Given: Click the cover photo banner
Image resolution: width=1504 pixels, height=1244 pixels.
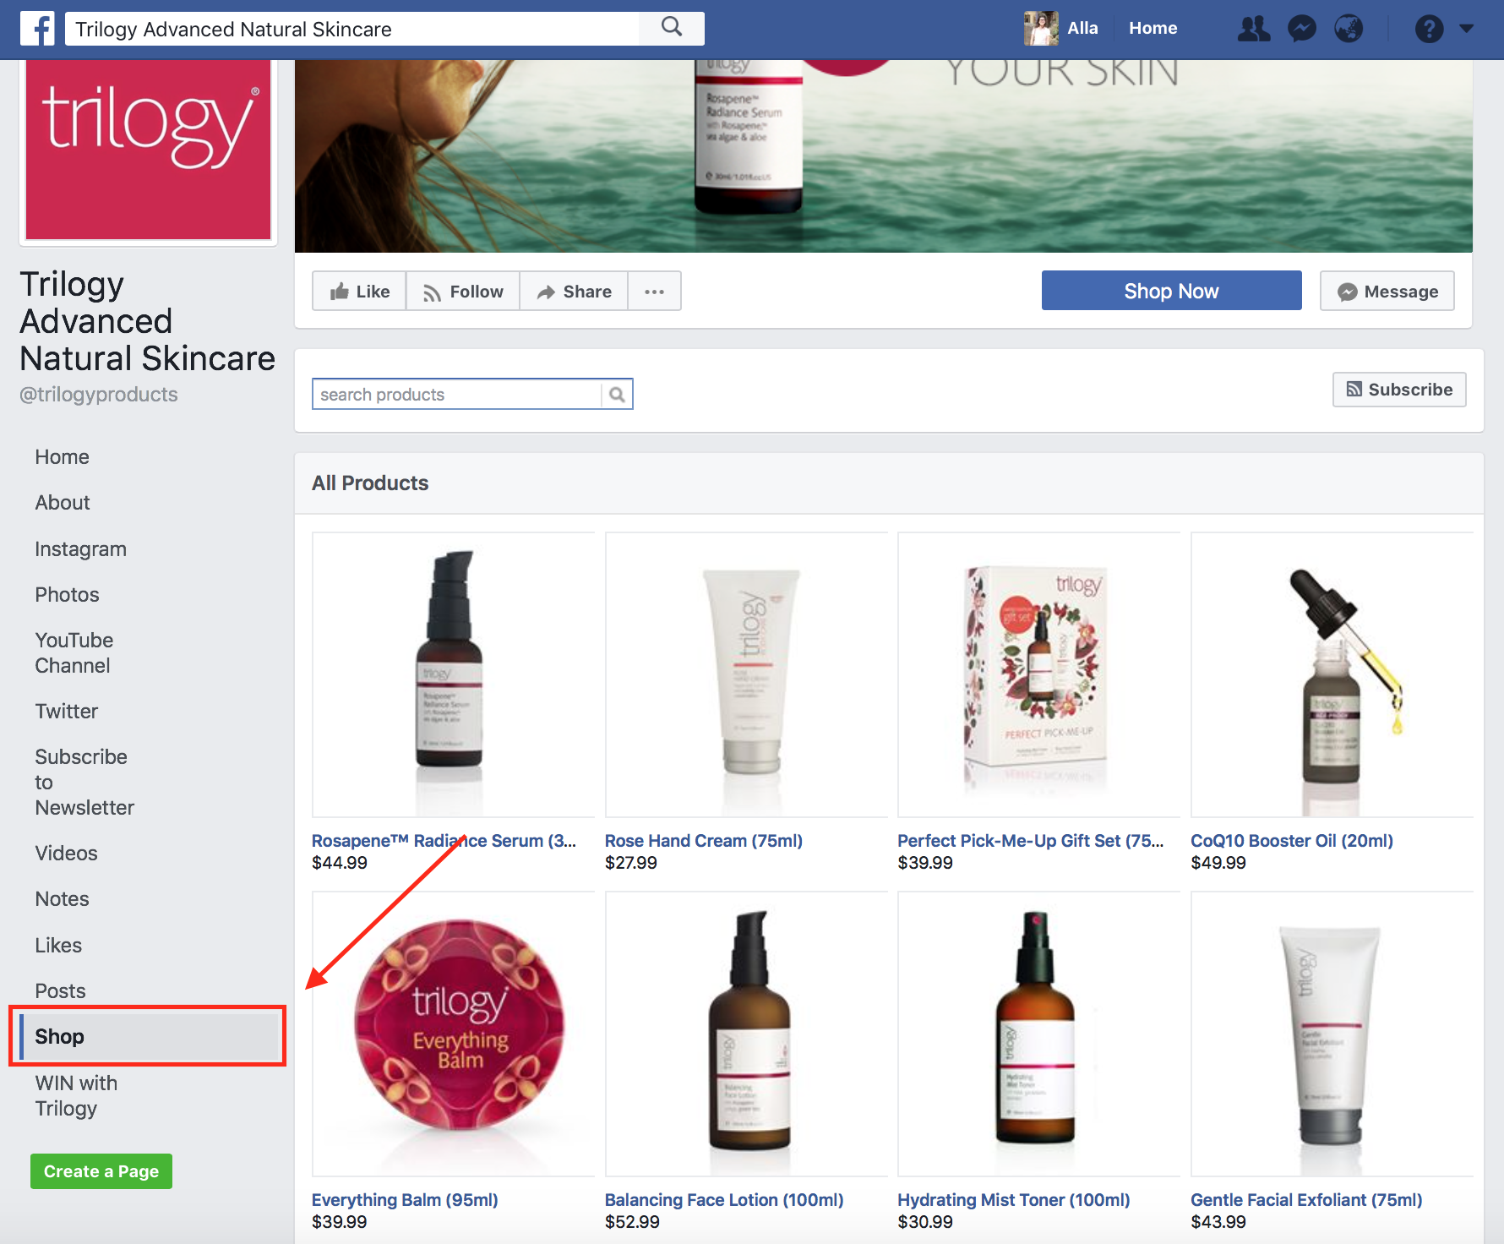Looking at the screenshot, I should click(883, 156).
